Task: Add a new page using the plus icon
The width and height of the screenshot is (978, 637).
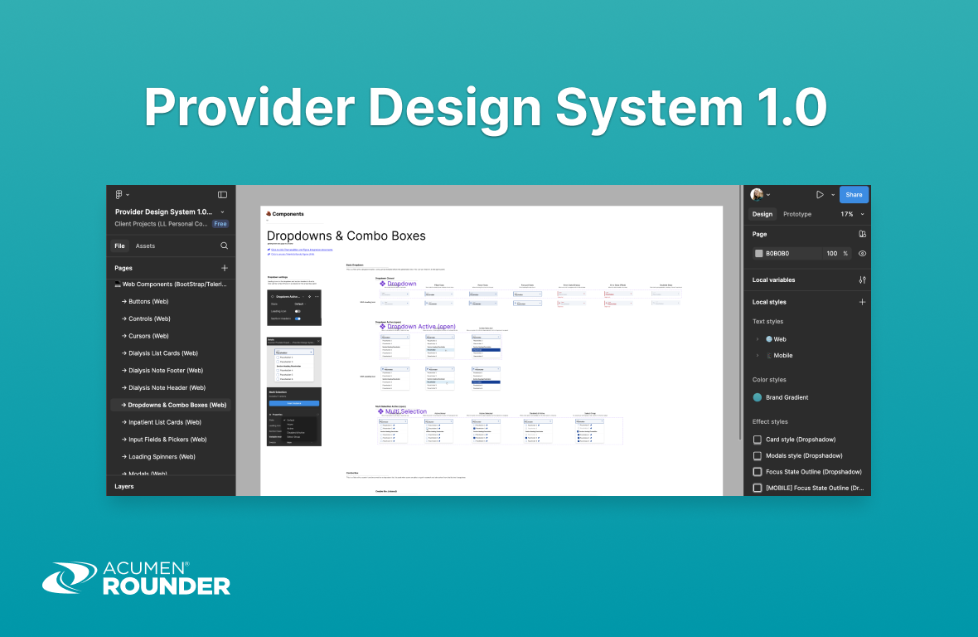Action: [224, 267]
